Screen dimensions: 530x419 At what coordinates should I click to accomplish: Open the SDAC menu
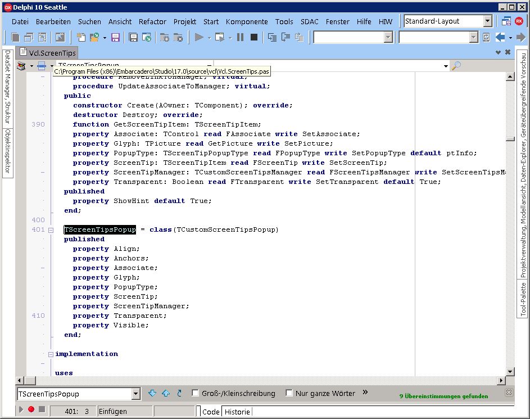pos(309,21)
